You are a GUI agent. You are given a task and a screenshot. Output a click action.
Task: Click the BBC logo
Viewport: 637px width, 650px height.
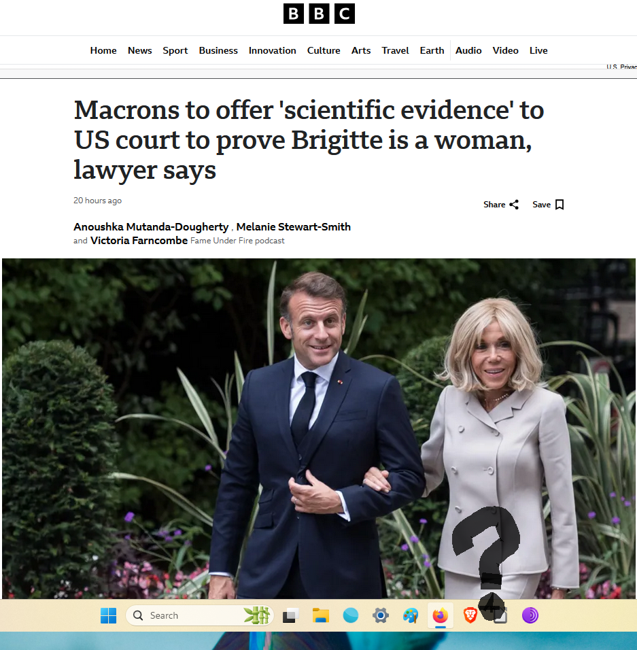[319, 14]
